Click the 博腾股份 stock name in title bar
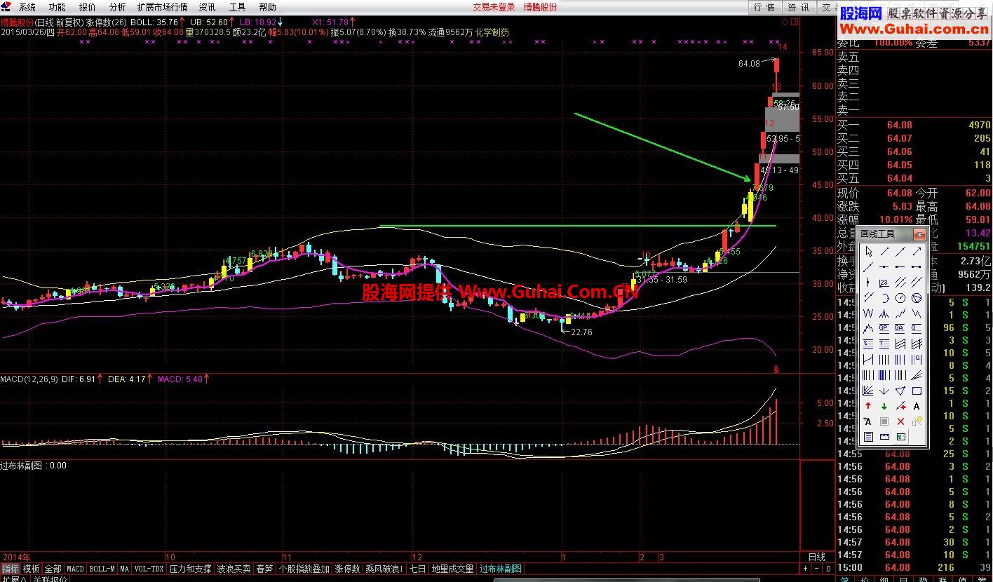993x582 pixels. pos(541,7)
